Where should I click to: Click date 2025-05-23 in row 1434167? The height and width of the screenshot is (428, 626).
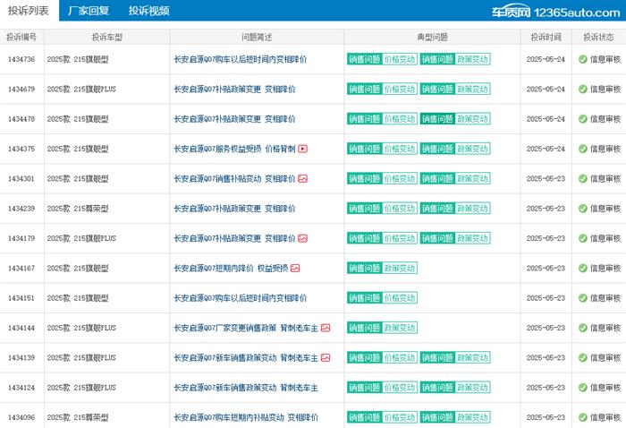(x=546, y=268)
